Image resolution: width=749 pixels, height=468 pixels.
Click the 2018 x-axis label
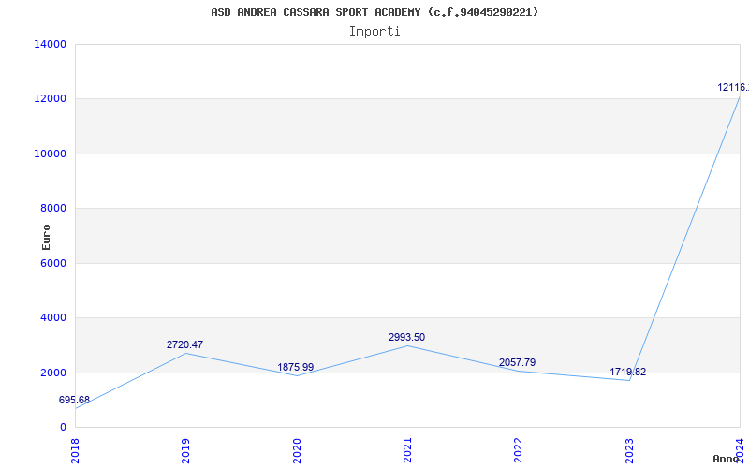(x=75, y=450)
